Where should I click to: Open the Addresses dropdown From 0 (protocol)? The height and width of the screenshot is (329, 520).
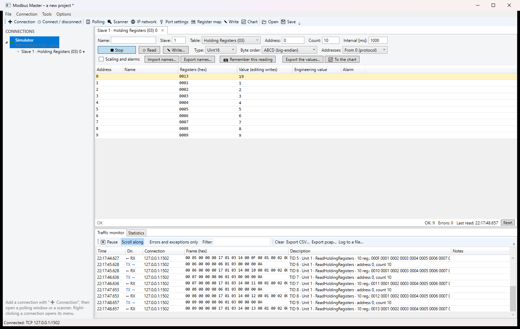click(365, 50)
